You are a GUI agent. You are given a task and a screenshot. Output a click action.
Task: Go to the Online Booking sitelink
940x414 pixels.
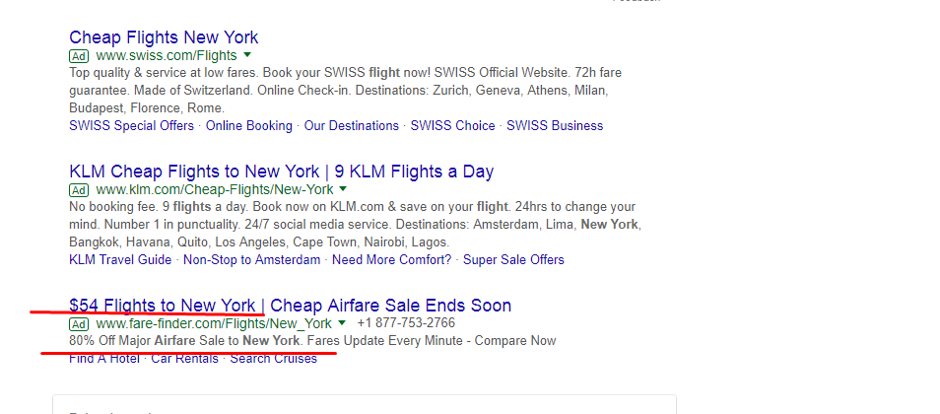248,126
